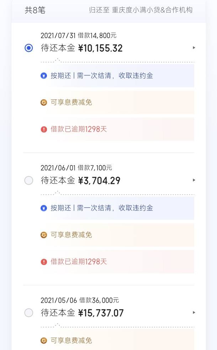Screen dimensions: 217x350
Task: Tap 可享息费减免 banner under first loan
Action: click(x=117, y=102)
